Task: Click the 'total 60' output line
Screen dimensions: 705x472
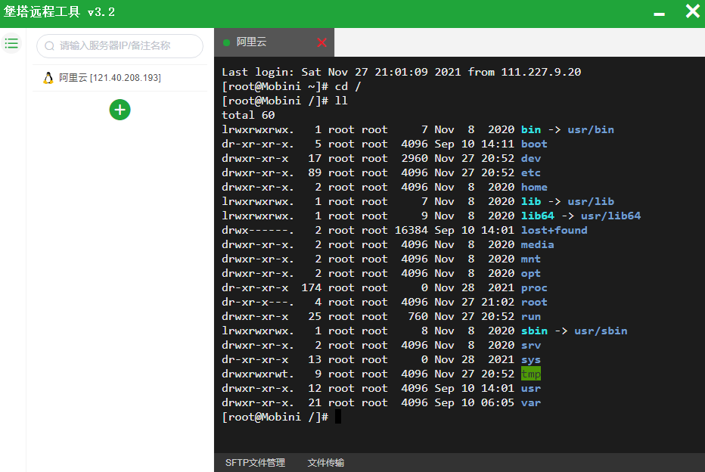Action: [248, 115]
